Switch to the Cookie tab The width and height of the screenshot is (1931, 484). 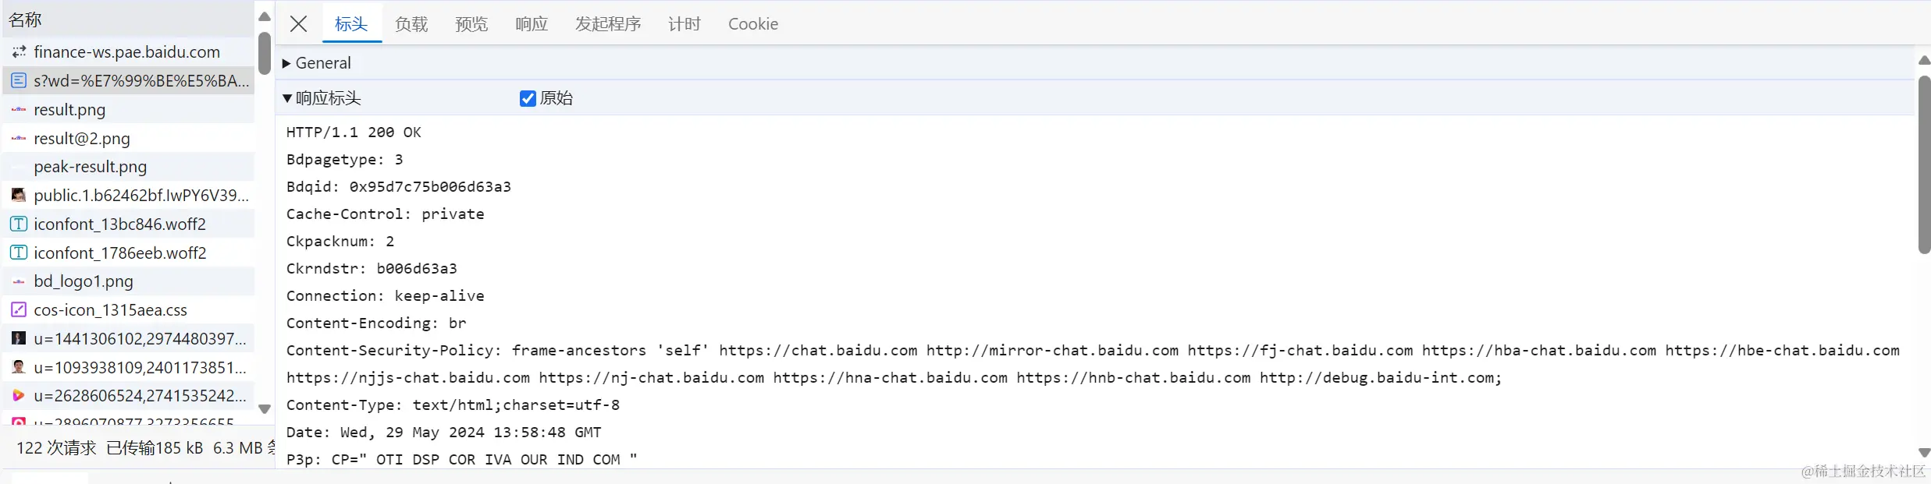752,24
